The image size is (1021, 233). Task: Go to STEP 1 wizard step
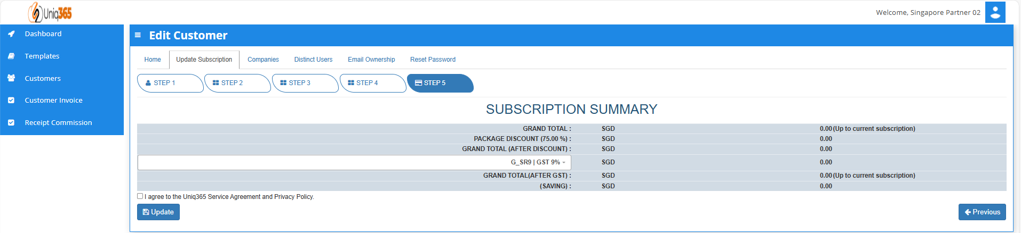pyautogui.click(x=170, y=83)
